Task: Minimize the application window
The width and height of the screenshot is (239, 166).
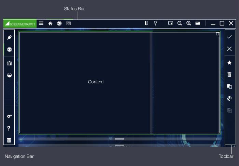Action: coord(213,24)
